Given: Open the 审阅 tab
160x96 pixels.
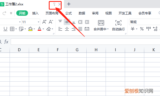Looking at the screenshot, I should click(95, 13).
